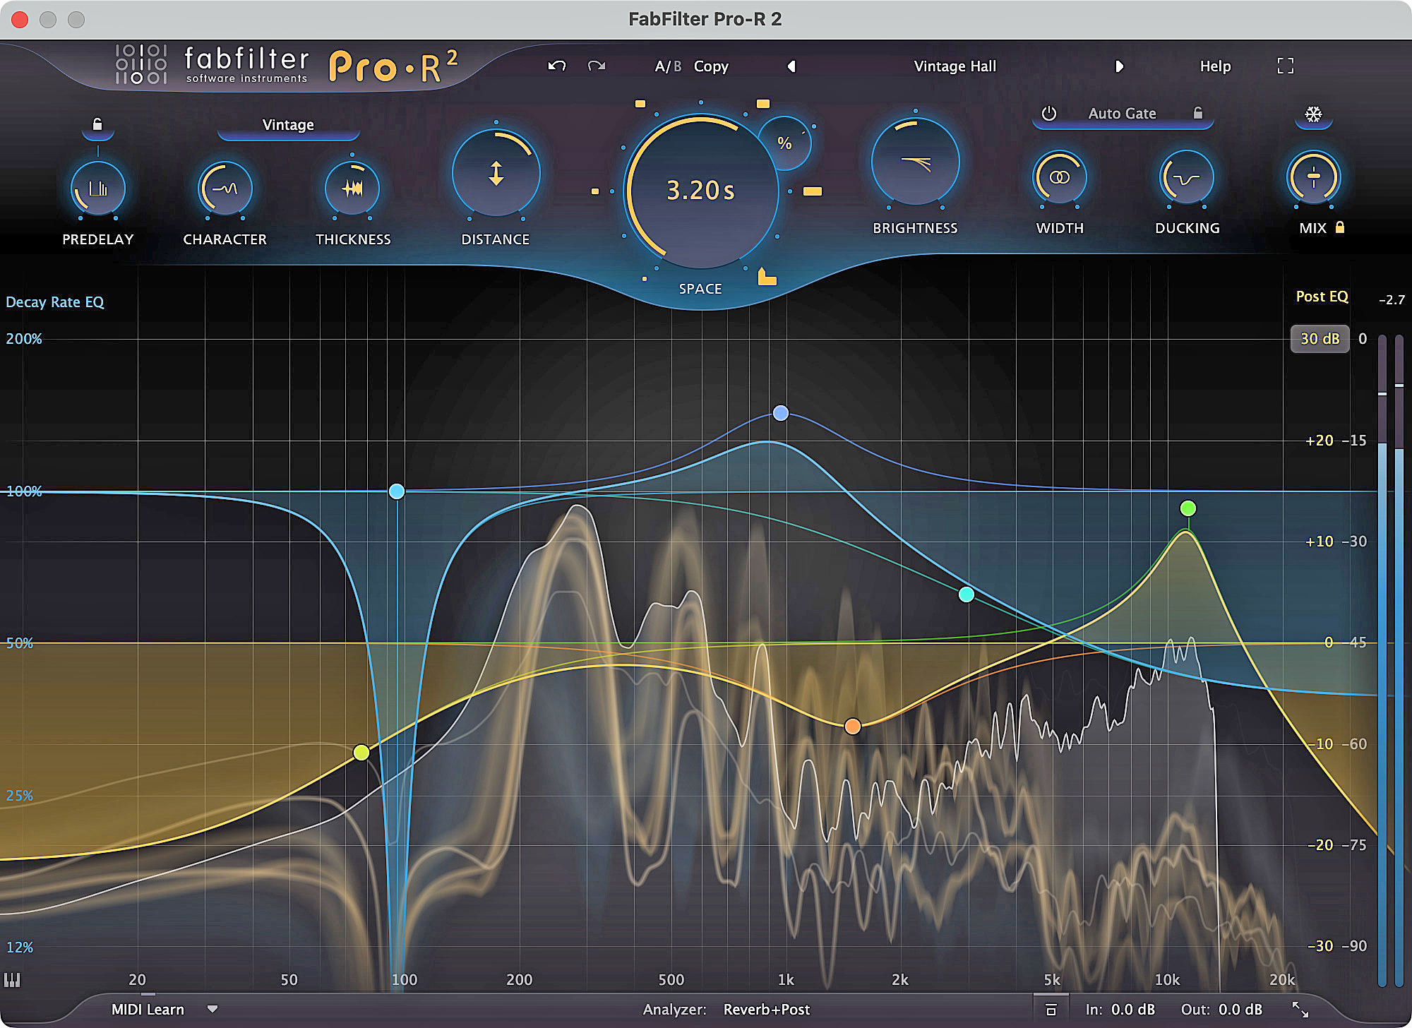Screen dimensions: 1412x1028
Task: Click the Copy button
Action: pos(711,66)
